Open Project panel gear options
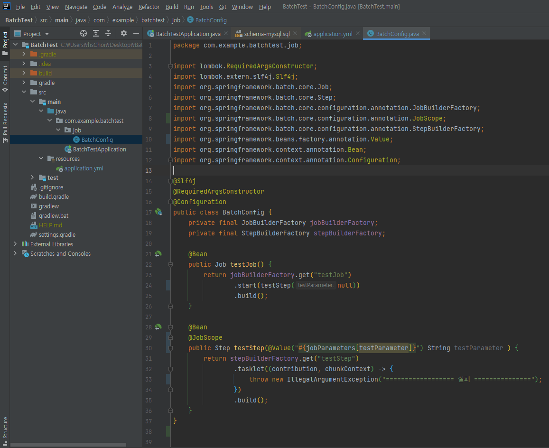The image size is (549, 448). click(124, 33)
